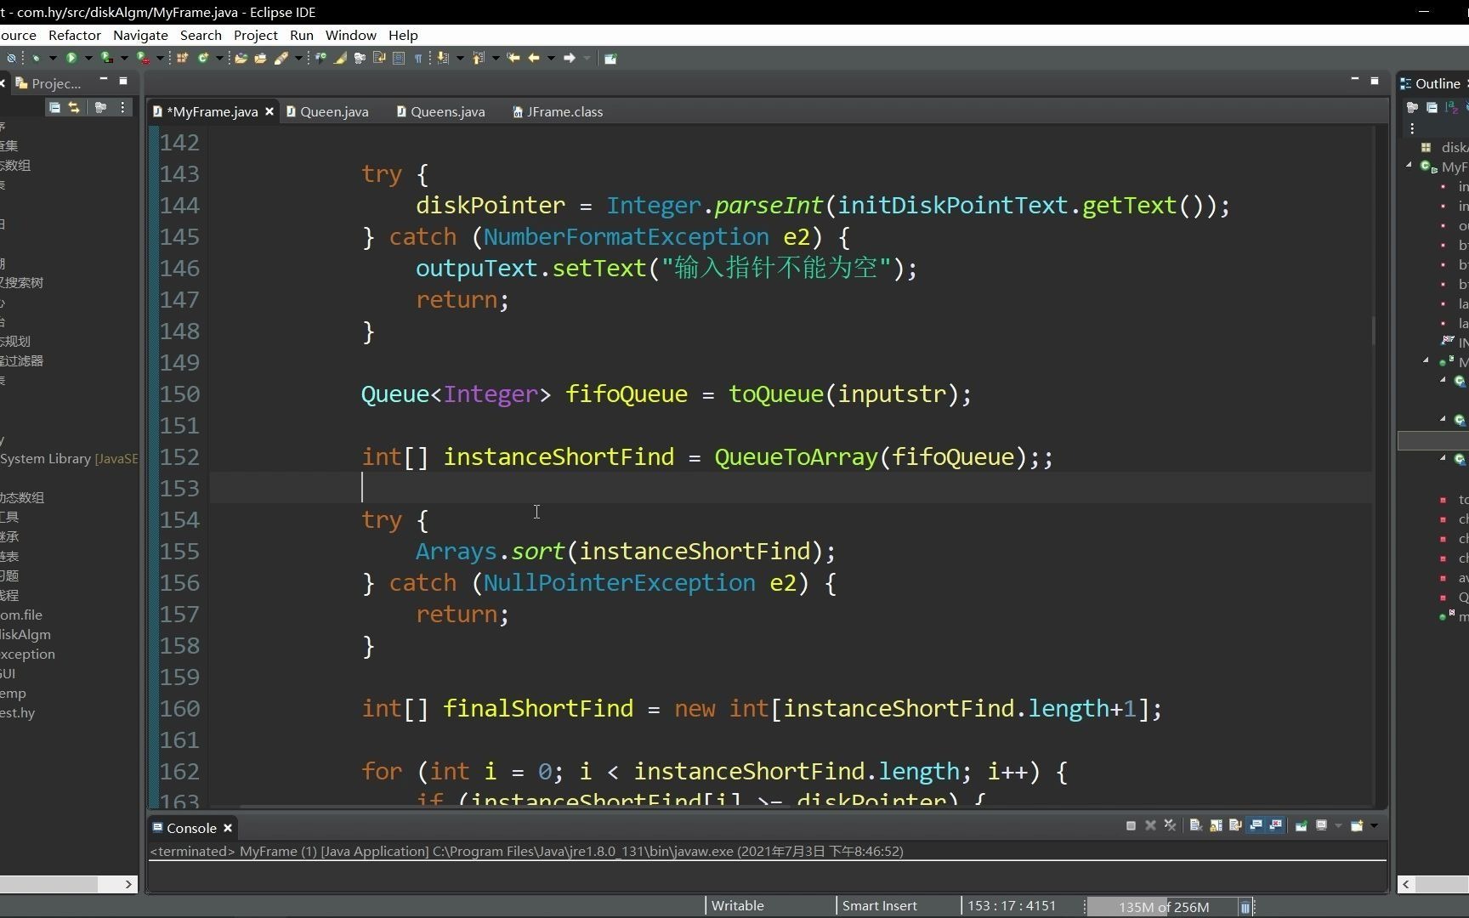Image resolution: width=1469 pixels, height=918 pixels.
Task: Select the Outline view tab
Action: pos(1432,83)
